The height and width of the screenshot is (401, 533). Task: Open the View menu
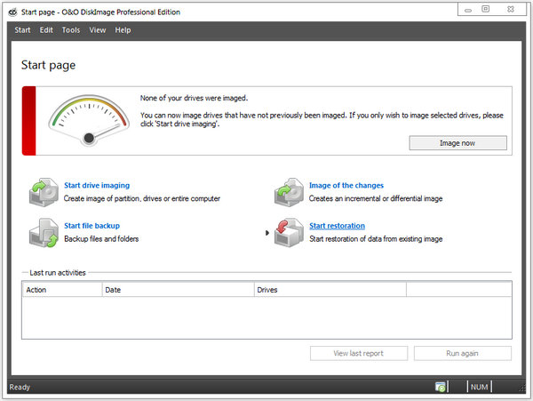97,30
